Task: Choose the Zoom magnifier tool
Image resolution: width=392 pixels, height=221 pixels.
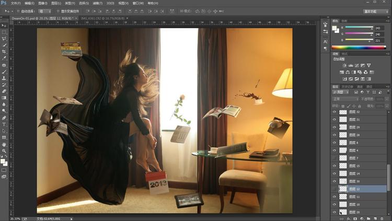Action: tap(4, 151)
